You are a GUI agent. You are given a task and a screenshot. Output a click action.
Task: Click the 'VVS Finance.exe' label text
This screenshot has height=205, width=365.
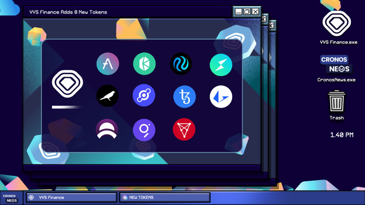(339, 42)
